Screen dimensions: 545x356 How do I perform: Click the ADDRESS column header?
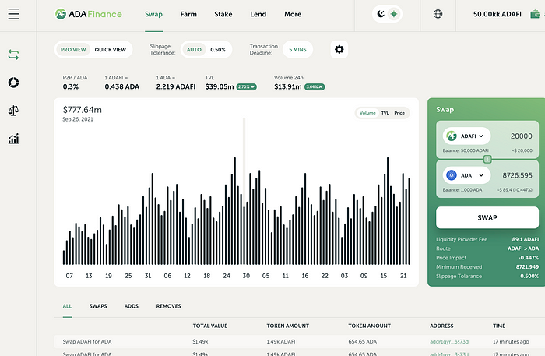(x=441, y=326)
